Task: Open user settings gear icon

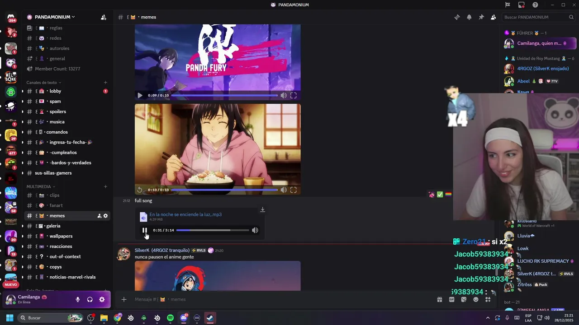Action: (x=102, y=299)
